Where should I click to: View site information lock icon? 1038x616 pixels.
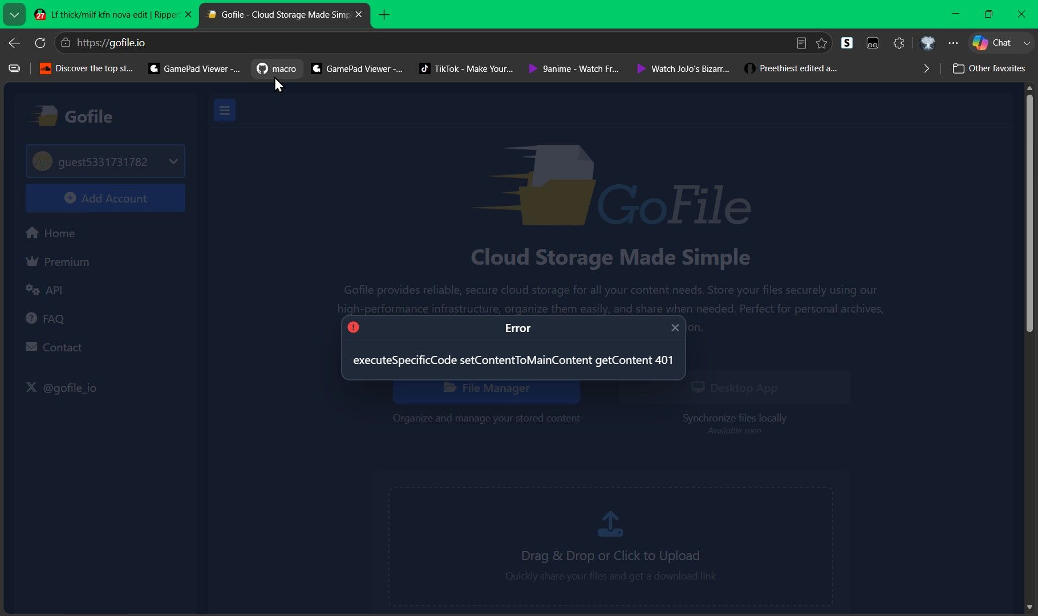click(66, 43)
